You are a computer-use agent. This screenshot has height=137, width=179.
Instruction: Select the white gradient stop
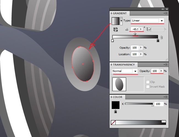pyautogui.click(x=112, y=40)
